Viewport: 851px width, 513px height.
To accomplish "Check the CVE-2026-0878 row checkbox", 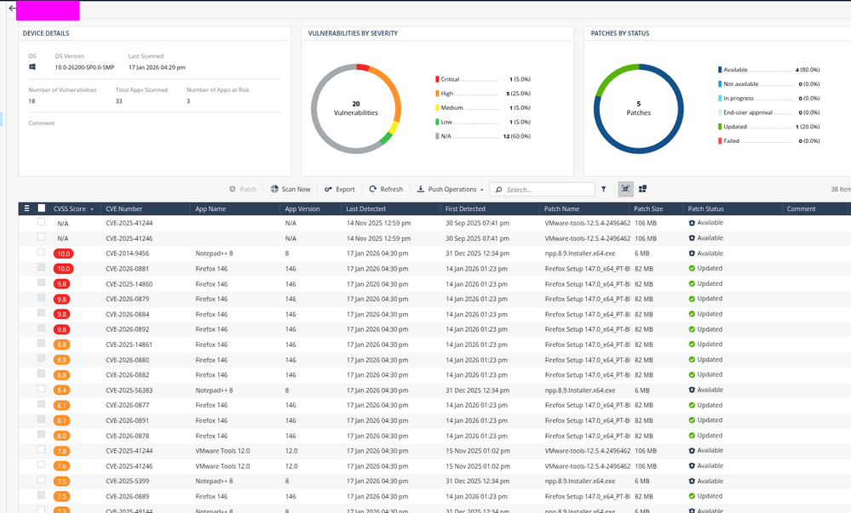I will (x=41, y=435).
